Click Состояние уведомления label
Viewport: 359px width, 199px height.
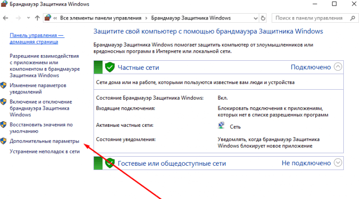click(126, 140)
